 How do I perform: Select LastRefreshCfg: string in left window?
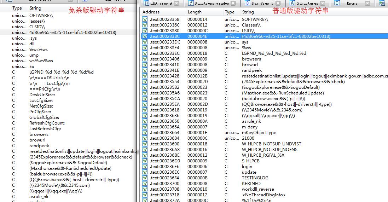coord(45,129)
